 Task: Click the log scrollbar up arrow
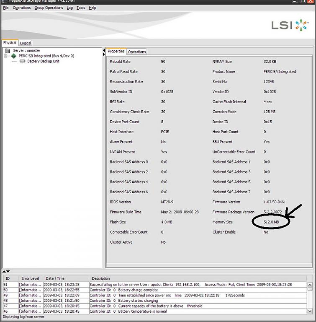(310, 285)
